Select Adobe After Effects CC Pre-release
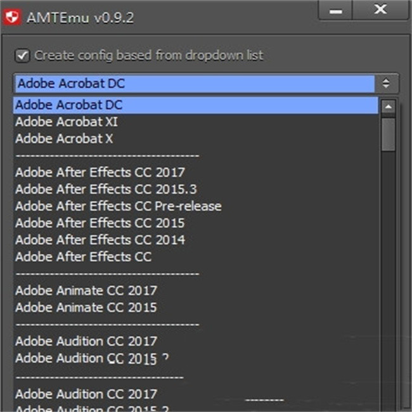The width and height of the screenshot is (412, 412). (x=119, y=206)
